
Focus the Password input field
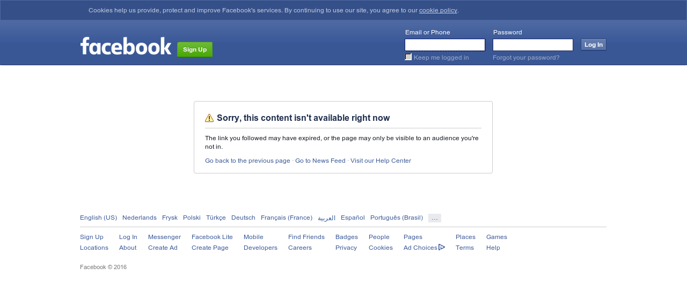coord(533,45)
